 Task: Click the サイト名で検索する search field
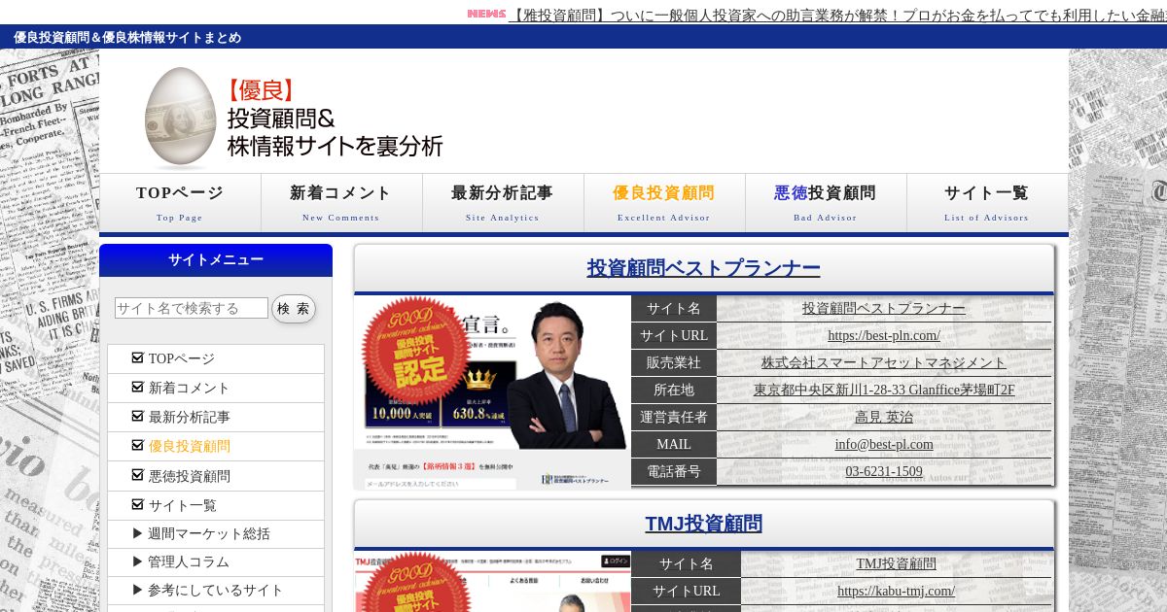pos(192,308)
